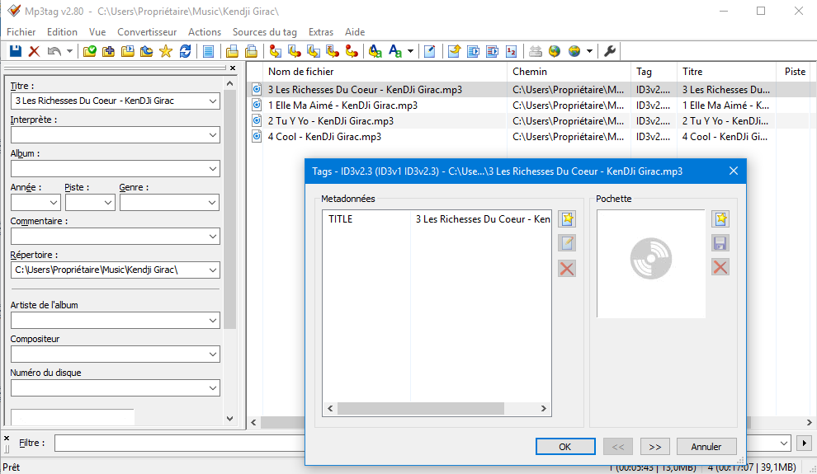817x474 pixels.
Task: Open the Année dropdown
Action: pyautogui.click(x=54, y=203)
